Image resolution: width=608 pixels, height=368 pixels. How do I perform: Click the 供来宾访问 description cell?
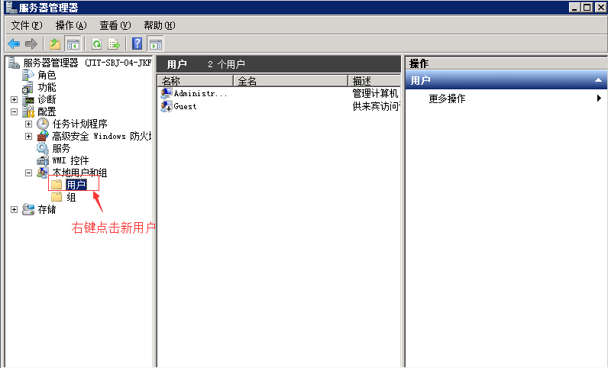pyautogui.click(x=376, y=106)
